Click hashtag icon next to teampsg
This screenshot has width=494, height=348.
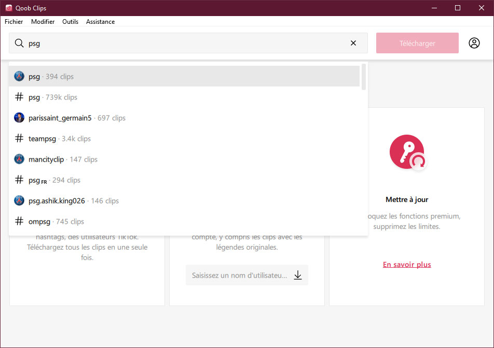point(19,138)
